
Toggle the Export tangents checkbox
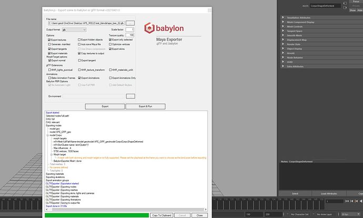pyautogui.click(x=49, y=49)
